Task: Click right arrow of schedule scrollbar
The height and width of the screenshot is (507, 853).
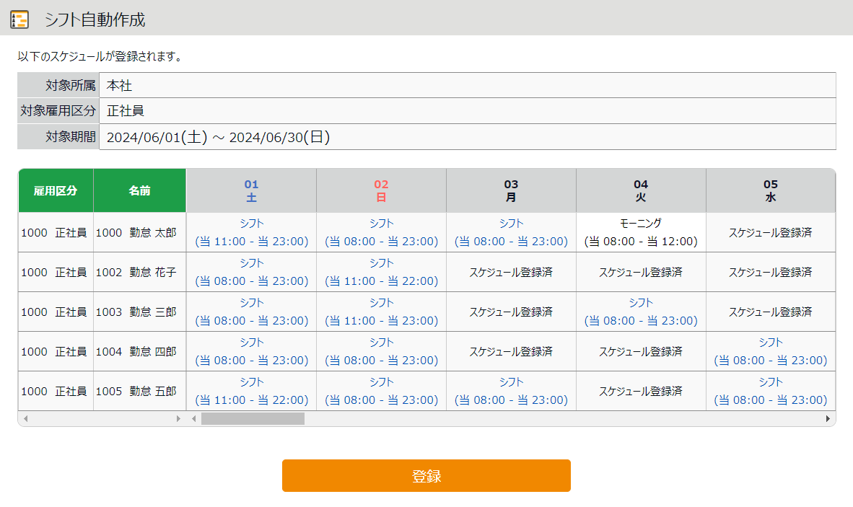Action: point(828,418)
